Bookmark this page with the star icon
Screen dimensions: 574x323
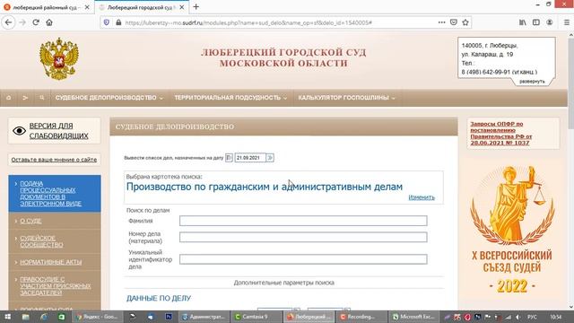[465, 22]
